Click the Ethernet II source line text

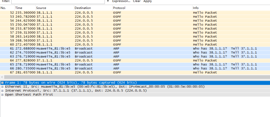coord(105,87)
